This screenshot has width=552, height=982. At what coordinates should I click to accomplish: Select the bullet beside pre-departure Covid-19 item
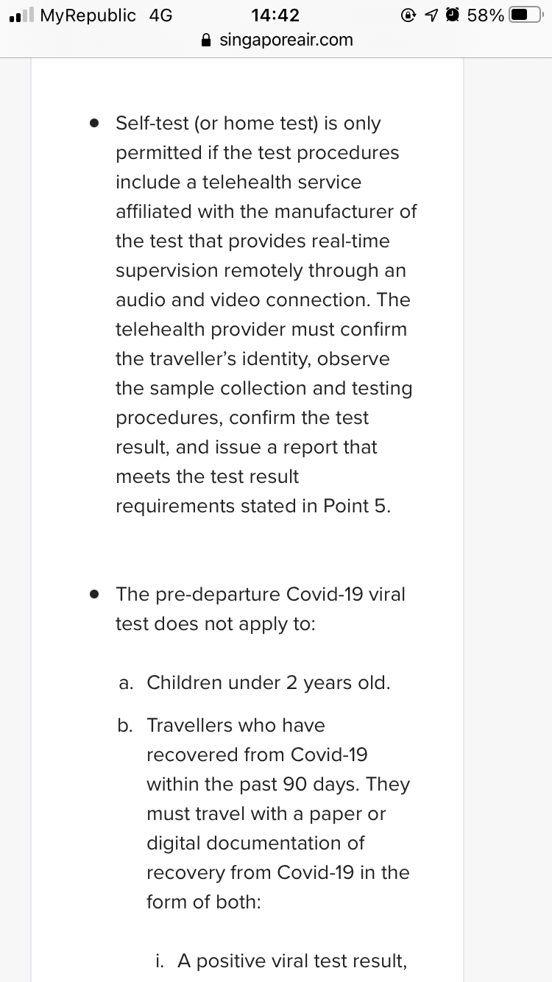(94, 595)
